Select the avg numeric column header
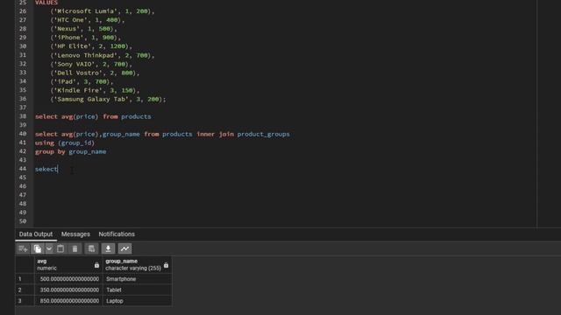This screenshot has height=315, width=561. (68, 264)
